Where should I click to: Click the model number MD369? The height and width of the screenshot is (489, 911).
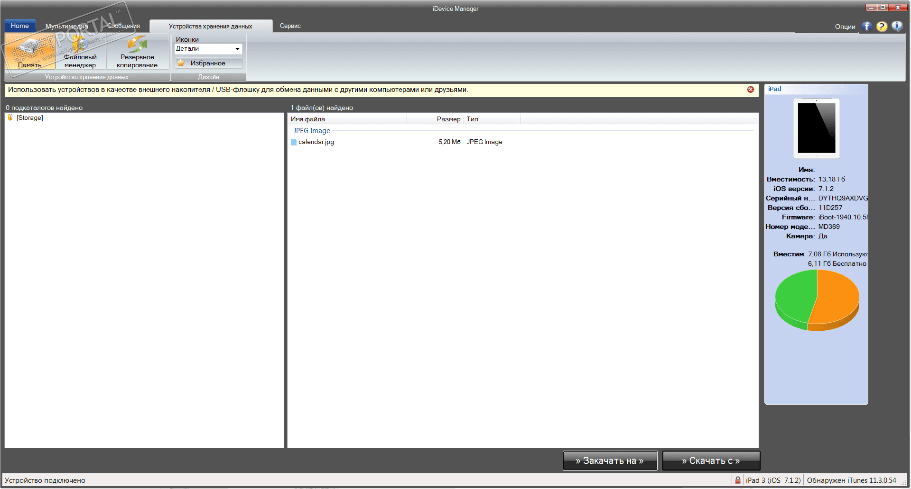point(829,226)
